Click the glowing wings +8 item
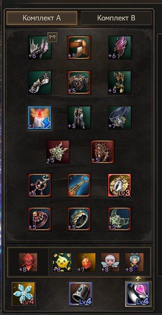 (x=40, y=118)
